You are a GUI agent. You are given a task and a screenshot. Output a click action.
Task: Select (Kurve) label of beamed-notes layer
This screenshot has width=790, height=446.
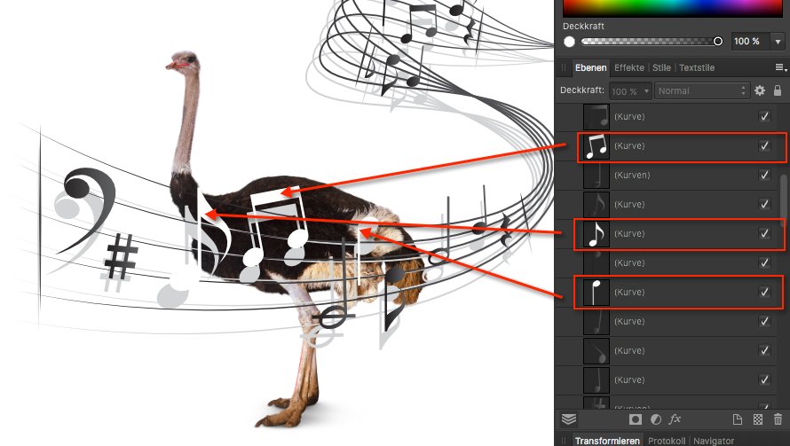(629, 146)
